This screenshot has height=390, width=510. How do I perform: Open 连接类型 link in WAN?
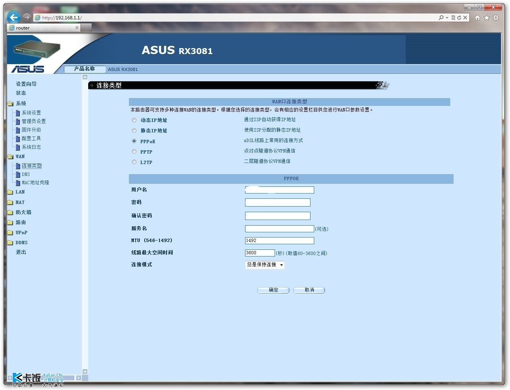coord(32,166)
